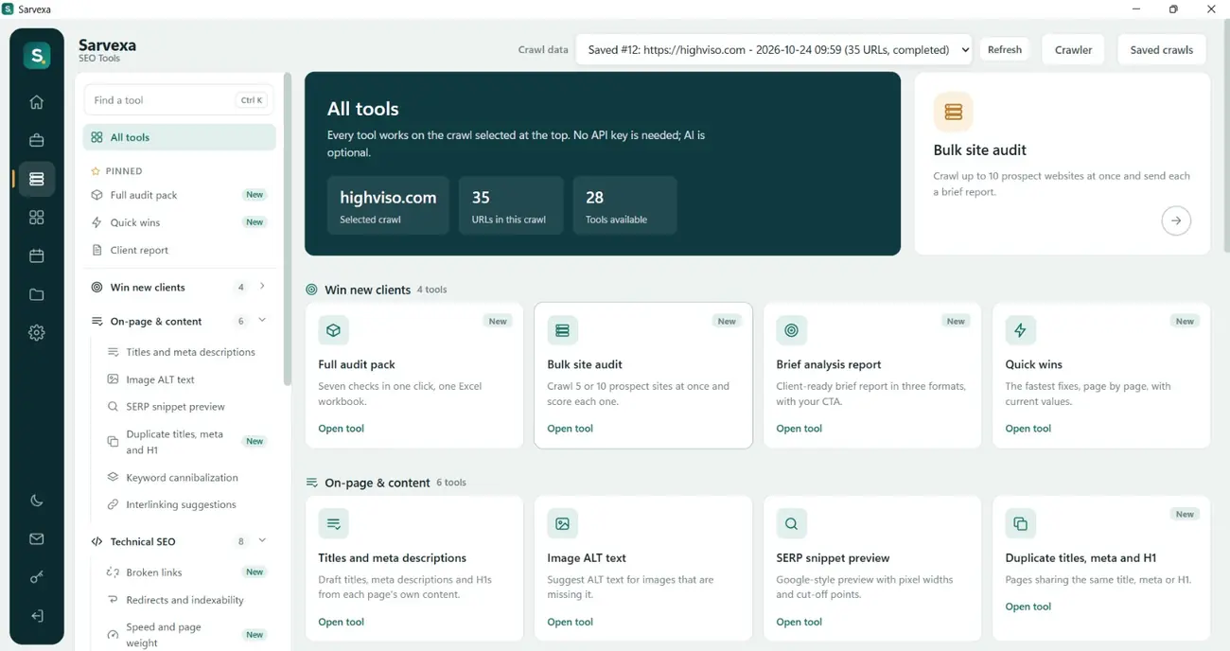
Task: Select Keyword cannibalization in sidebar
Action: click(186, 478)
